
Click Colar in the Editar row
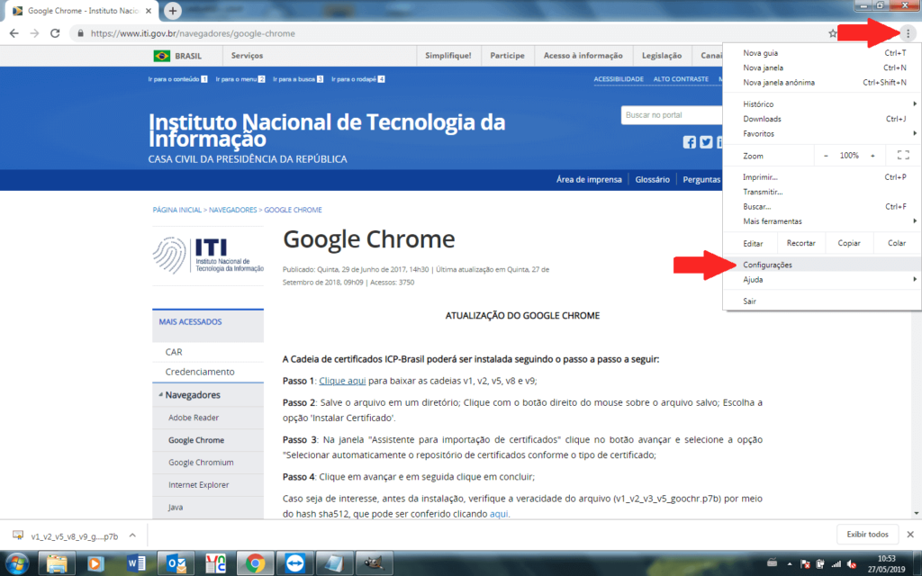coord(897,243)
